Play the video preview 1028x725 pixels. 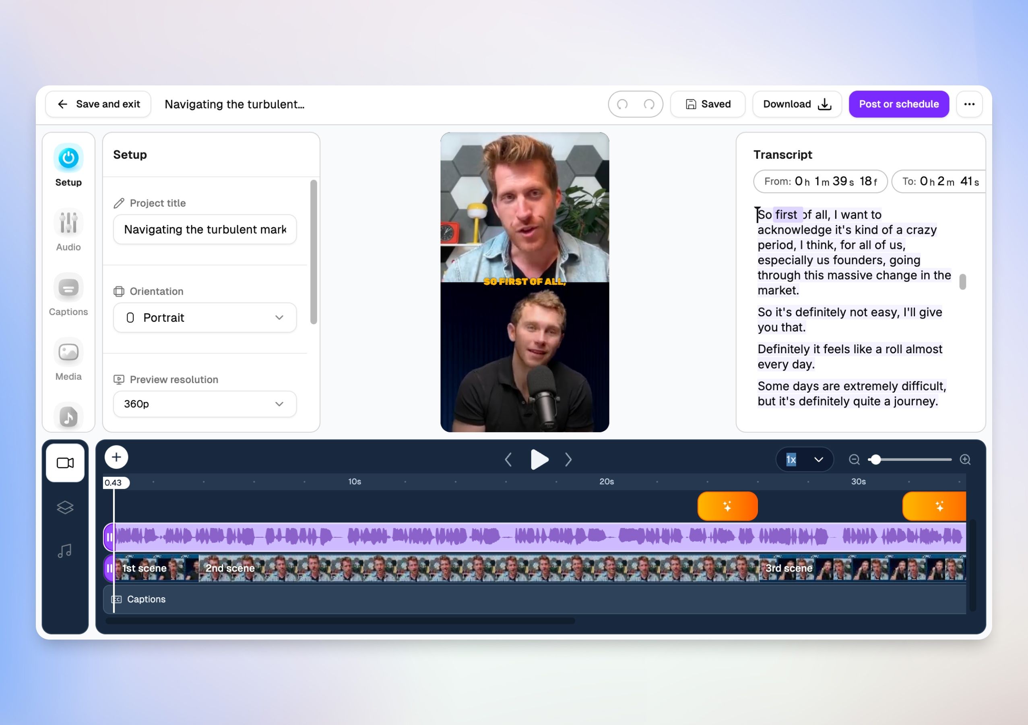(x=539, y=459)
